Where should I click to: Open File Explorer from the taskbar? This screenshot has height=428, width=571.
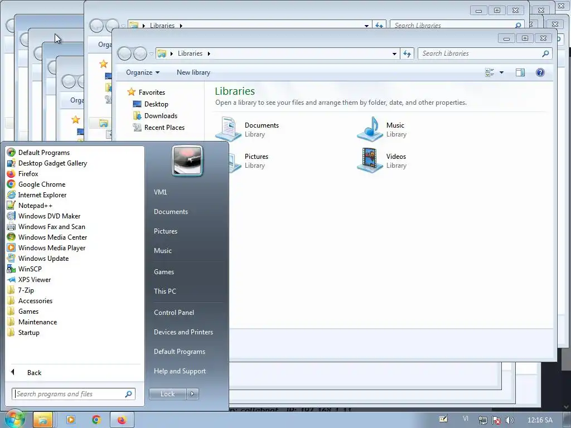point(43,420)
